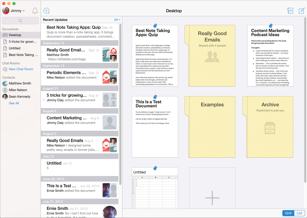Viewport: 307px width, 218px height.
Task: Click the blue pin above Best Note Taking Apps
Action: click(x=155, y=25)
